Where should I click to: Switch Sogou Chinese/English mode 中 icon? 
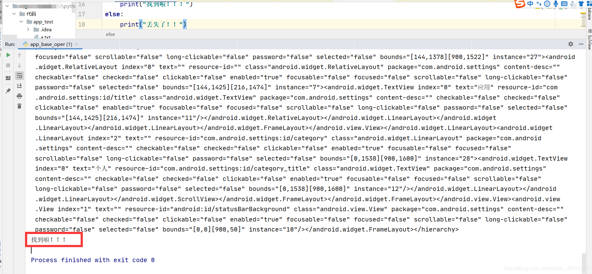pos(530,4)
